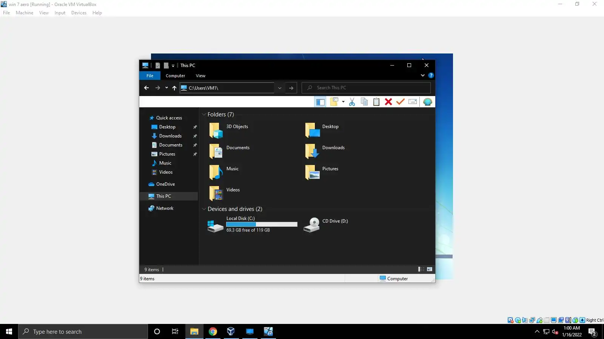Open the address bar history dropdown
This screenshot has height=339, width=604.
click(280, 88)
